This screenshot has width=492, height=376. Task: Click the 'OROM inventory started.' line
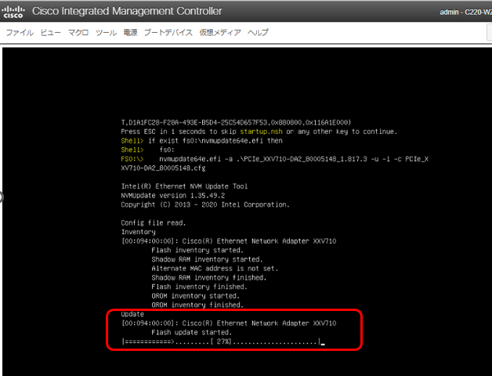(196, 296)
